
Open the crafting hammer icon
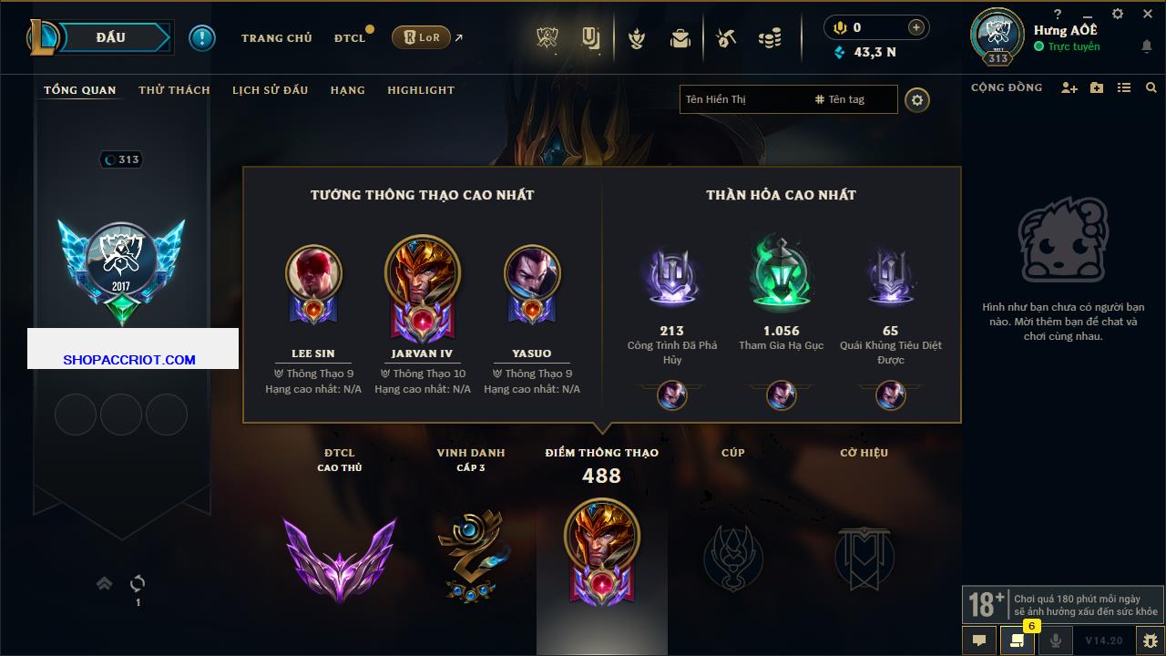tap(726, 38)
